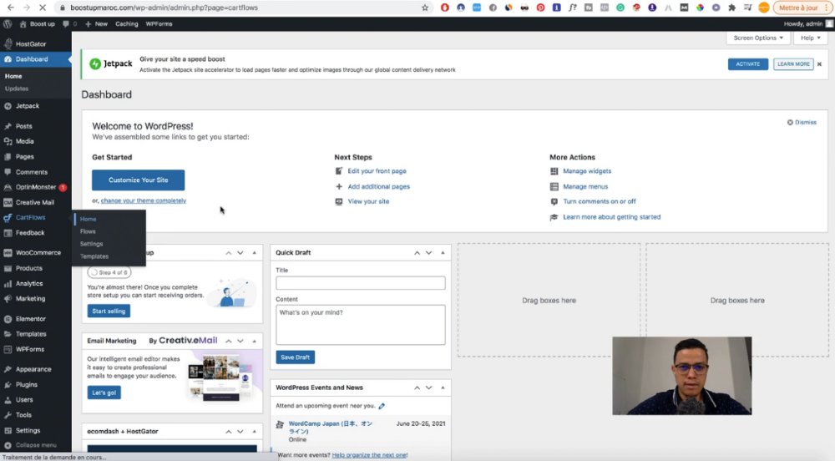835x461 pixels.
Task: Open HostGator in the sidebar
Action: [x=31, y=44]
